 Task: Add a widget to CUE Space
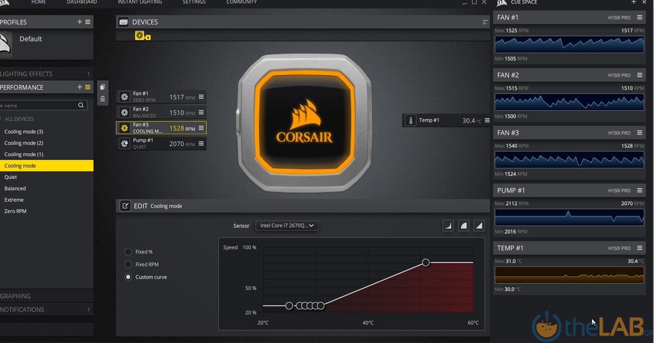(x=634, y=2)
